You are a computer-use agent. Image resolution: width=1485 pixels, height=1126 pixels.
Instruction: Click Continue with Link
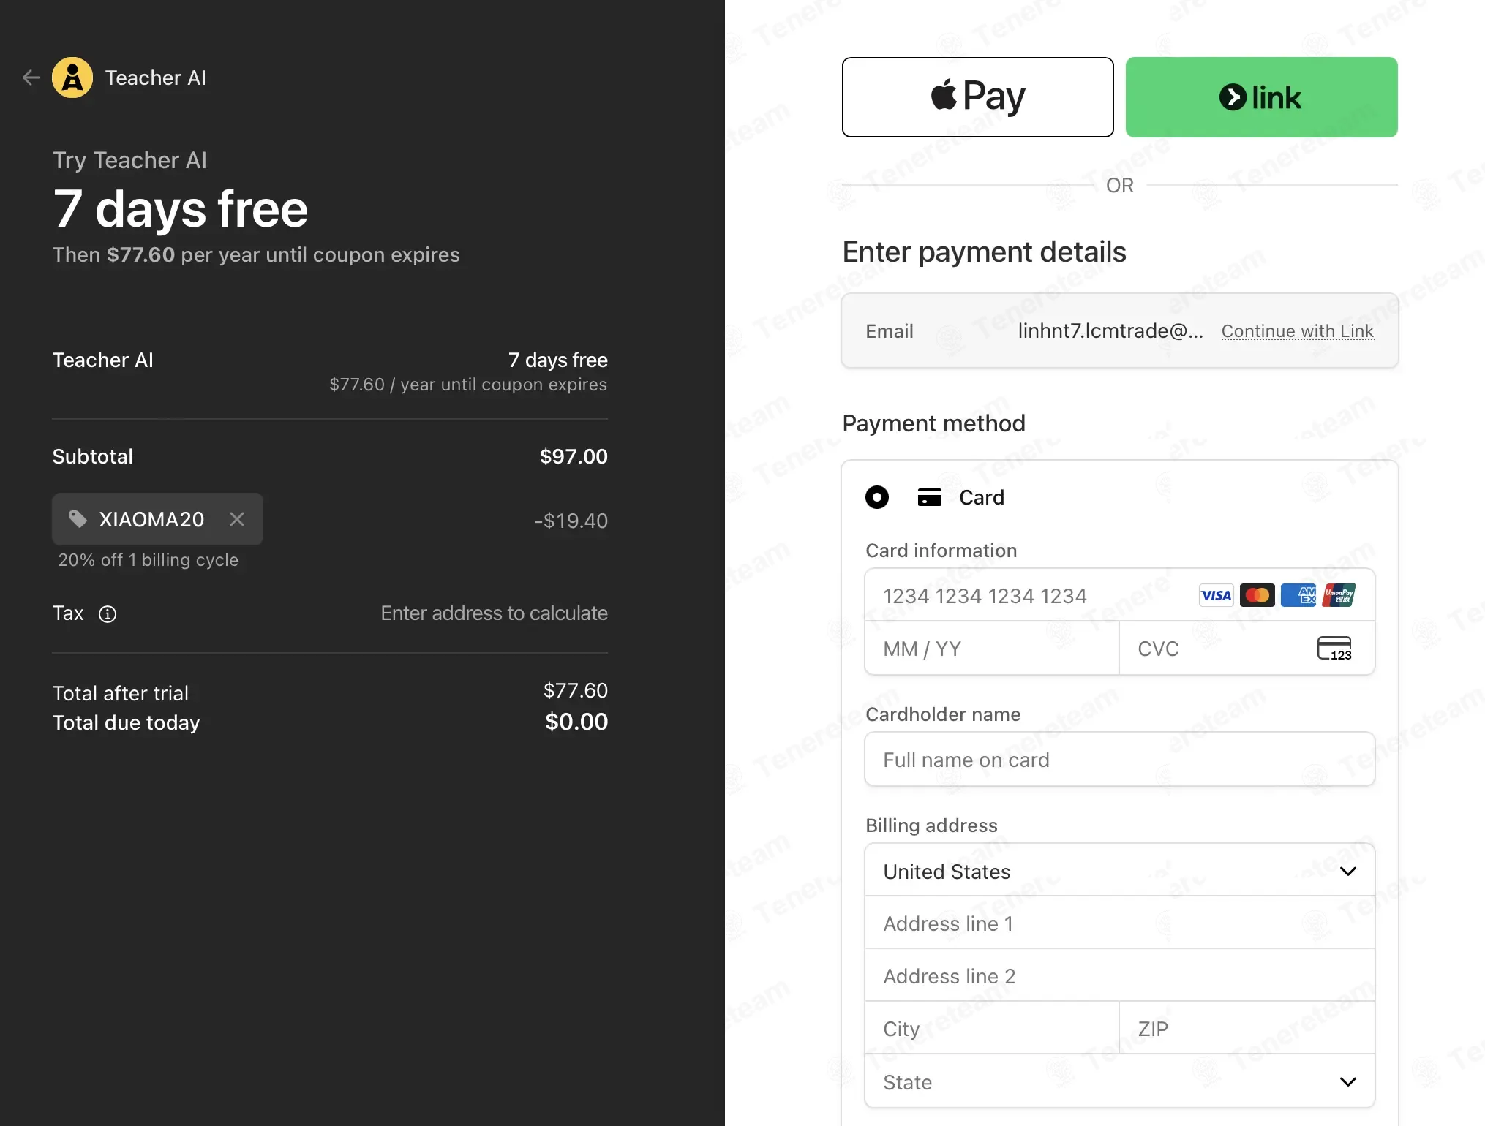(x=1298, y=331)
